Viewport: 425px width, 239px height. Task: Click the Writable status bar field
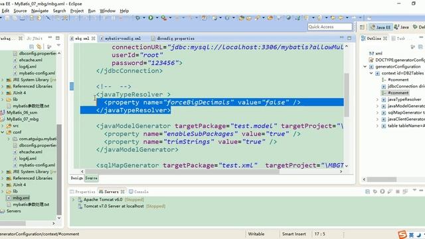pos(256,234)
